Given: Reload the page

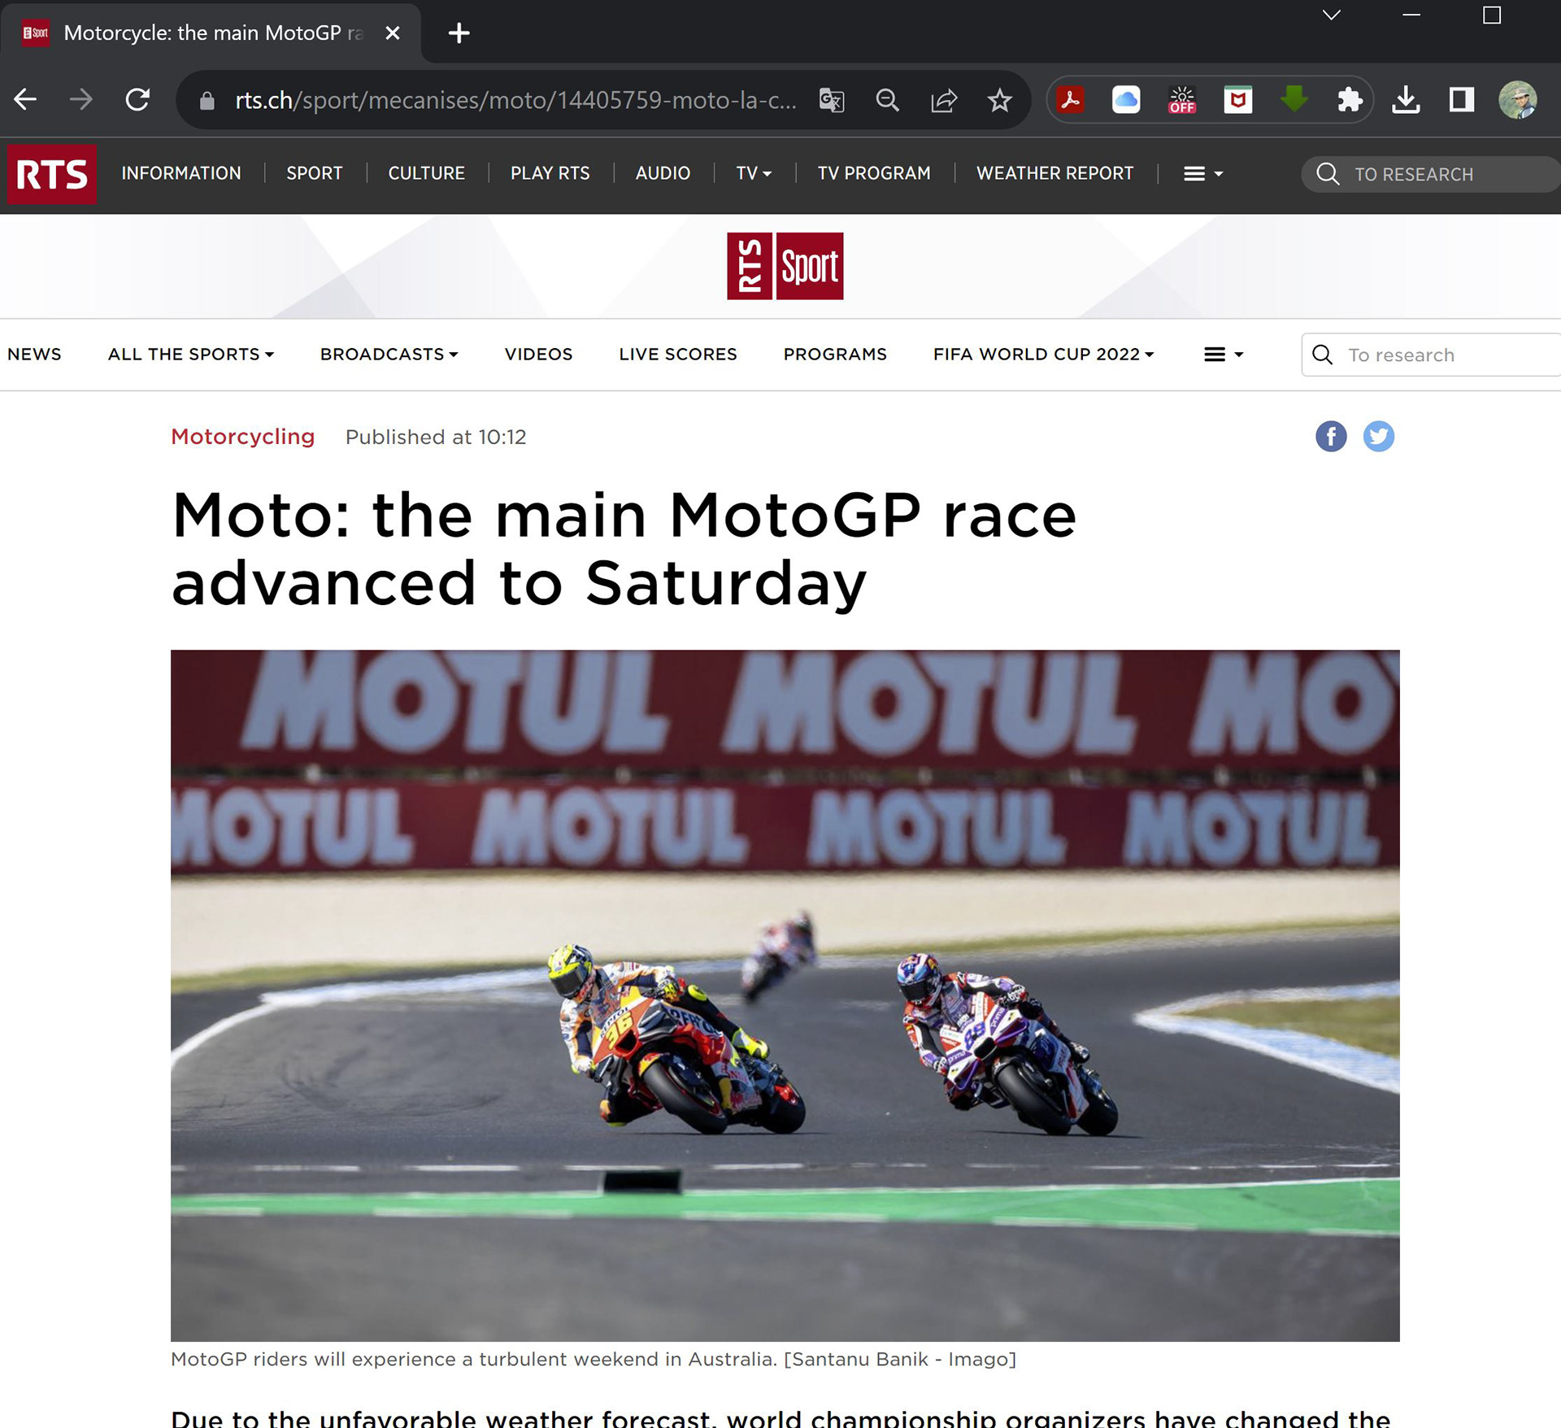Looking at the screenshot, I should pyautogui.click(x=137, y=100).
